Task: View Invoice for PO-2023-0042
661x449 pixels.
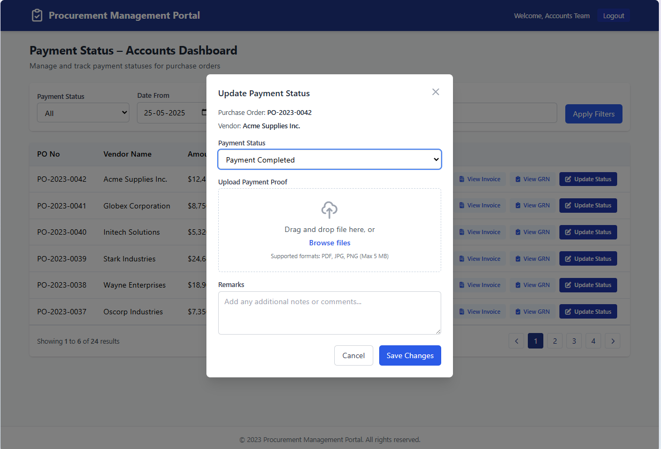Action: (480, 179)
